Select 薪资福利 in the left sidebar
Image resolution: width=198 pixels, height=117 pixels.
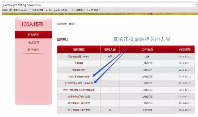pos(33,50)
